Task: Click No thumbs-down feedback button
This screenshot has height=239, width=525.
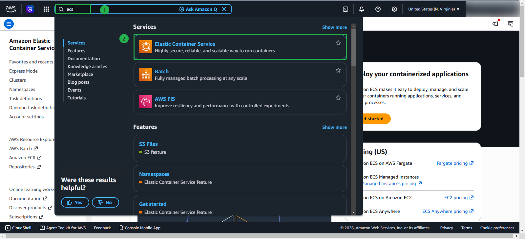Action: tap(105, 202)
